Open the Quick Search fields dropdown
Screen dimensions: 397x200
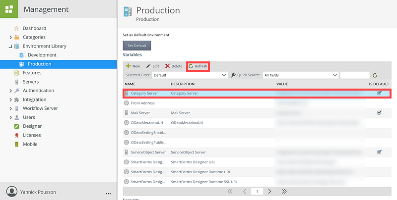pyautogui.click(x=300, y=75)
